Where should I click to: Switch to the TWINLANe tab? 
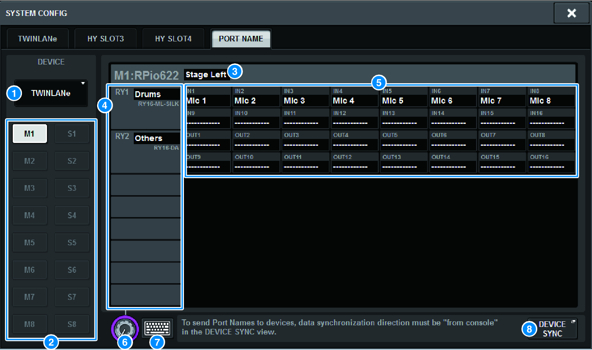click(x=37, y=39)
